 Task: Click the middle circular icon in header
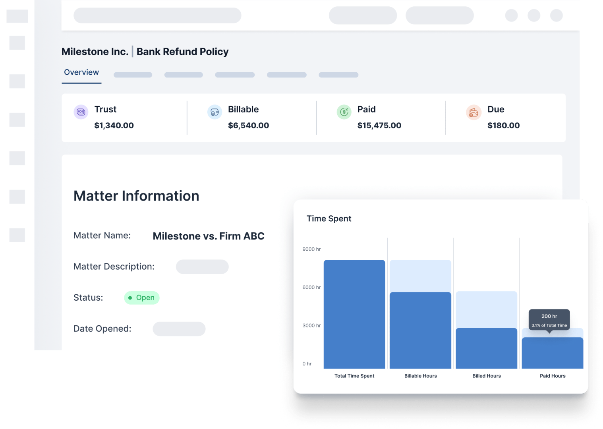[x=534, y=15]
